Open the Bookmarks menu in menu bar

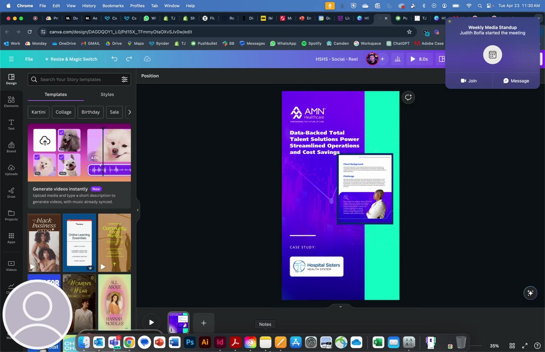(113, 6)
